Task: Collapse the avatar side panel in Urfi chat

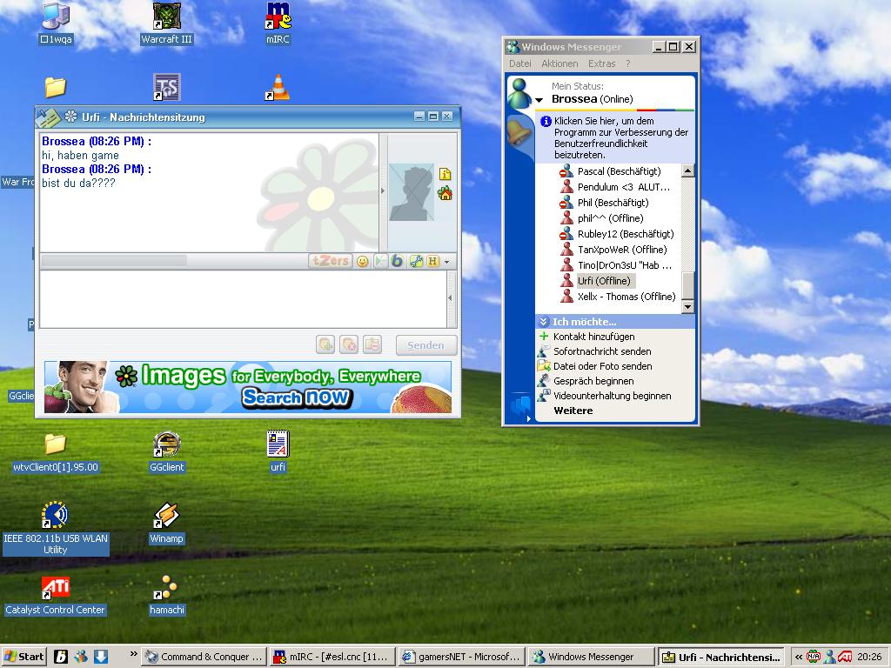Action: tap(383, 190)
